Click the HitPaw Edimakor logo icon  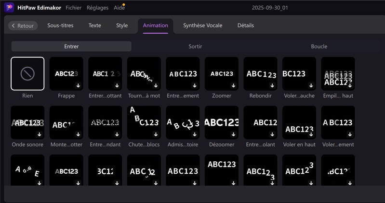tap(10, 8)
